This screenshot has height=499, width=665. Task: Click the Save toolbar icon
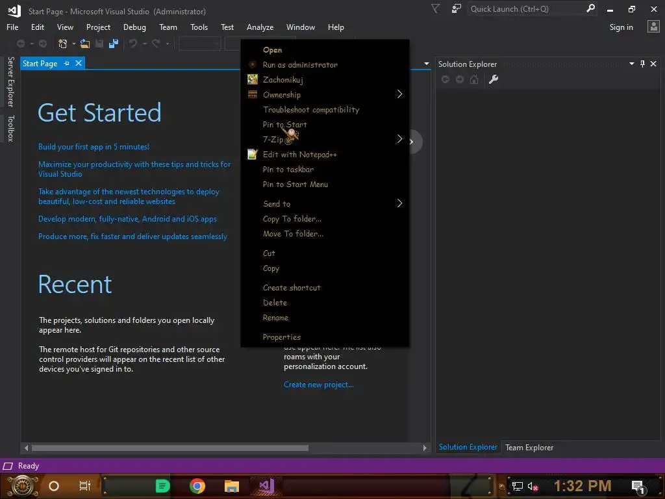[99, 44]
